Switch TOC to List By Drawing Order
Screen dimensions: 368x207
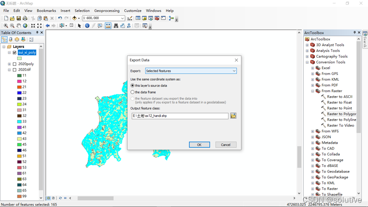coord(4,40)
